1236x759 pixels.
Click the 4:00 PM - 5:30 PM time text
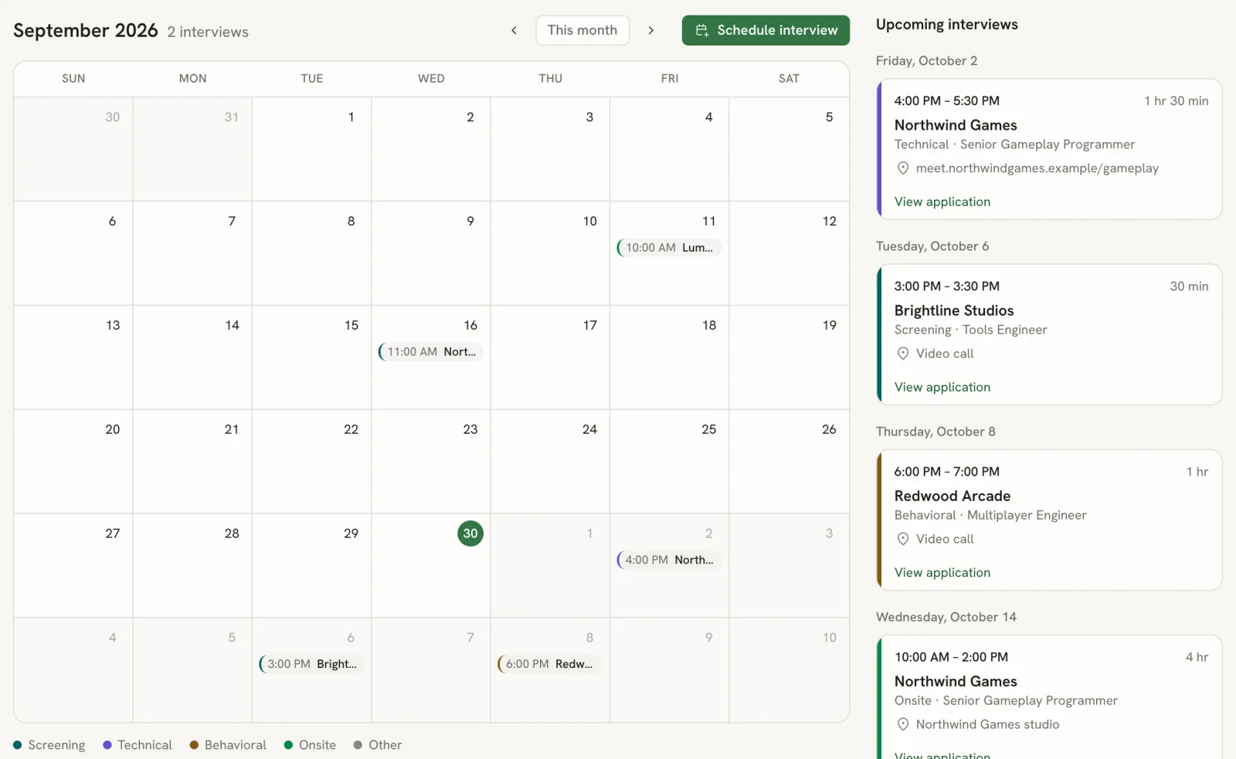(947, 101)
